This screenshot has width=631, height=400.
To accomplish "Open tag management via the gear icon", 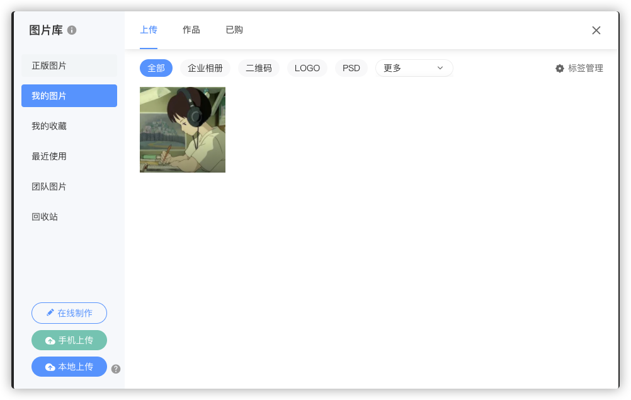I will [560, 69].
